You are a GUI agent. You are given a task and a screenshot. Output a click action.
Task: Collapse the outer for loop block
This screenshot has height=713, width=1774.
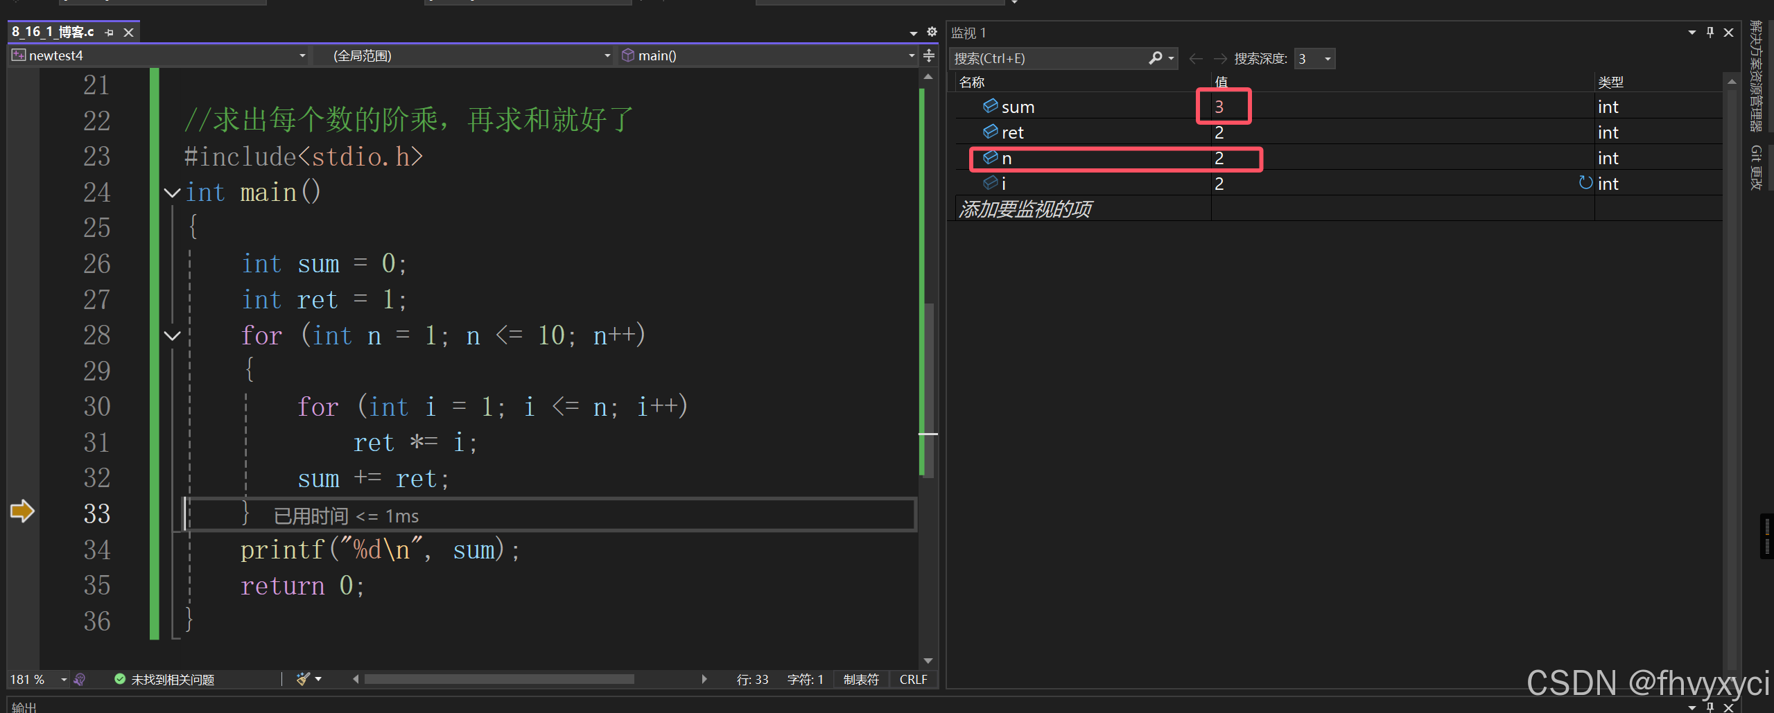click(172, 336)
